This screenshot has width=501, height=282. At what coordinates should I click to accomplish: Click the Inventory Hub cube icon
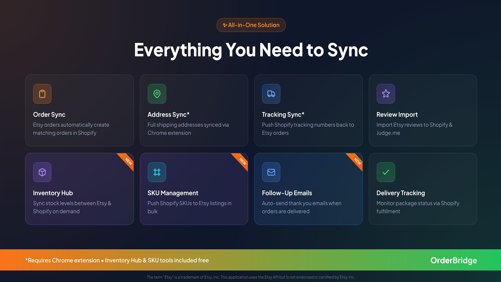pyautogui.click(x=42, y=172)
